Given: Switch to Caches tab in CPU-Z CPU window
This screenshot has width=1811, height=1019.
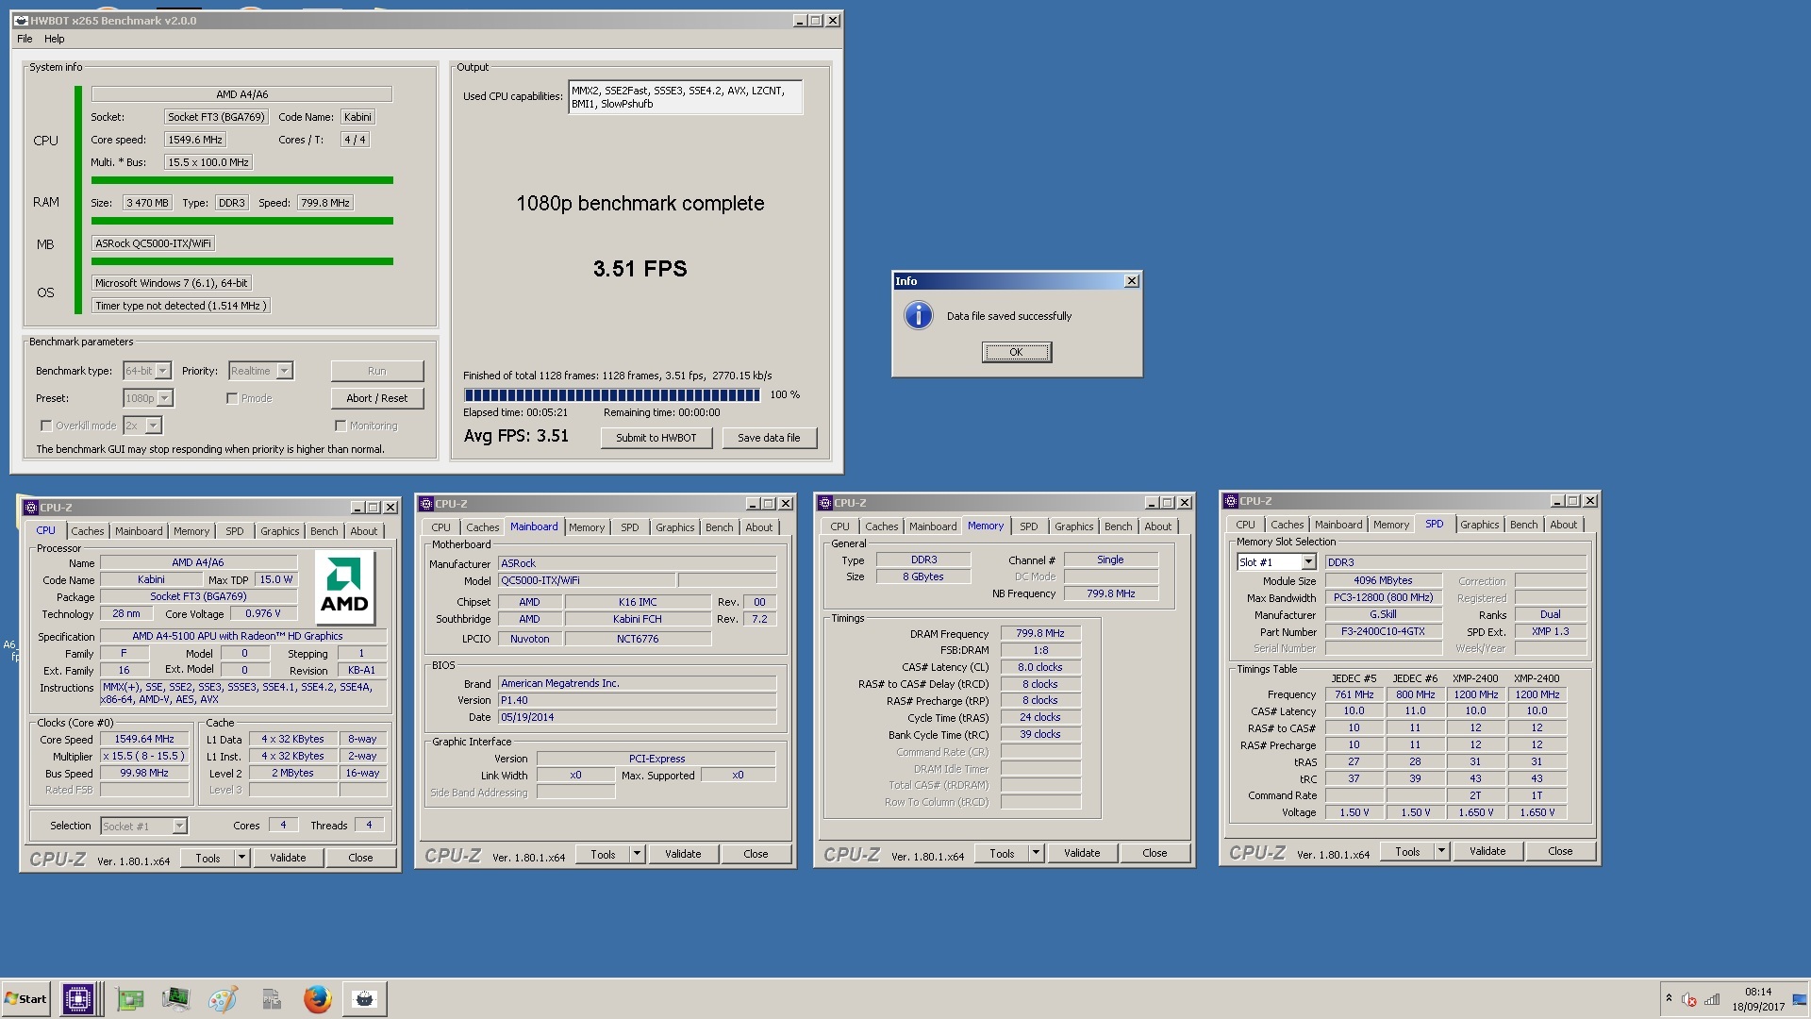Looking at the screenshot, I should tap(88, 531).
